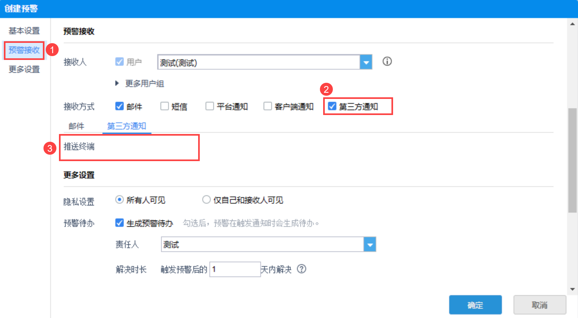Enable the 客户端通知 checkbox
578x318 pixels.
pyautogui.click(x=268, y=106)
